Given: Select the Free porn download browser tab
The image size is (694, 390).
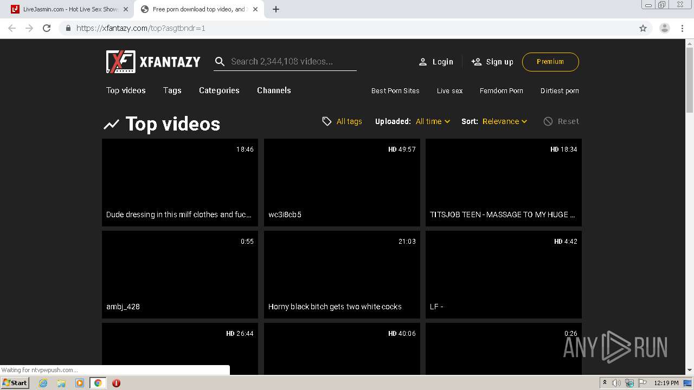Looking at the screenshot, I should (x=198, y=9).
